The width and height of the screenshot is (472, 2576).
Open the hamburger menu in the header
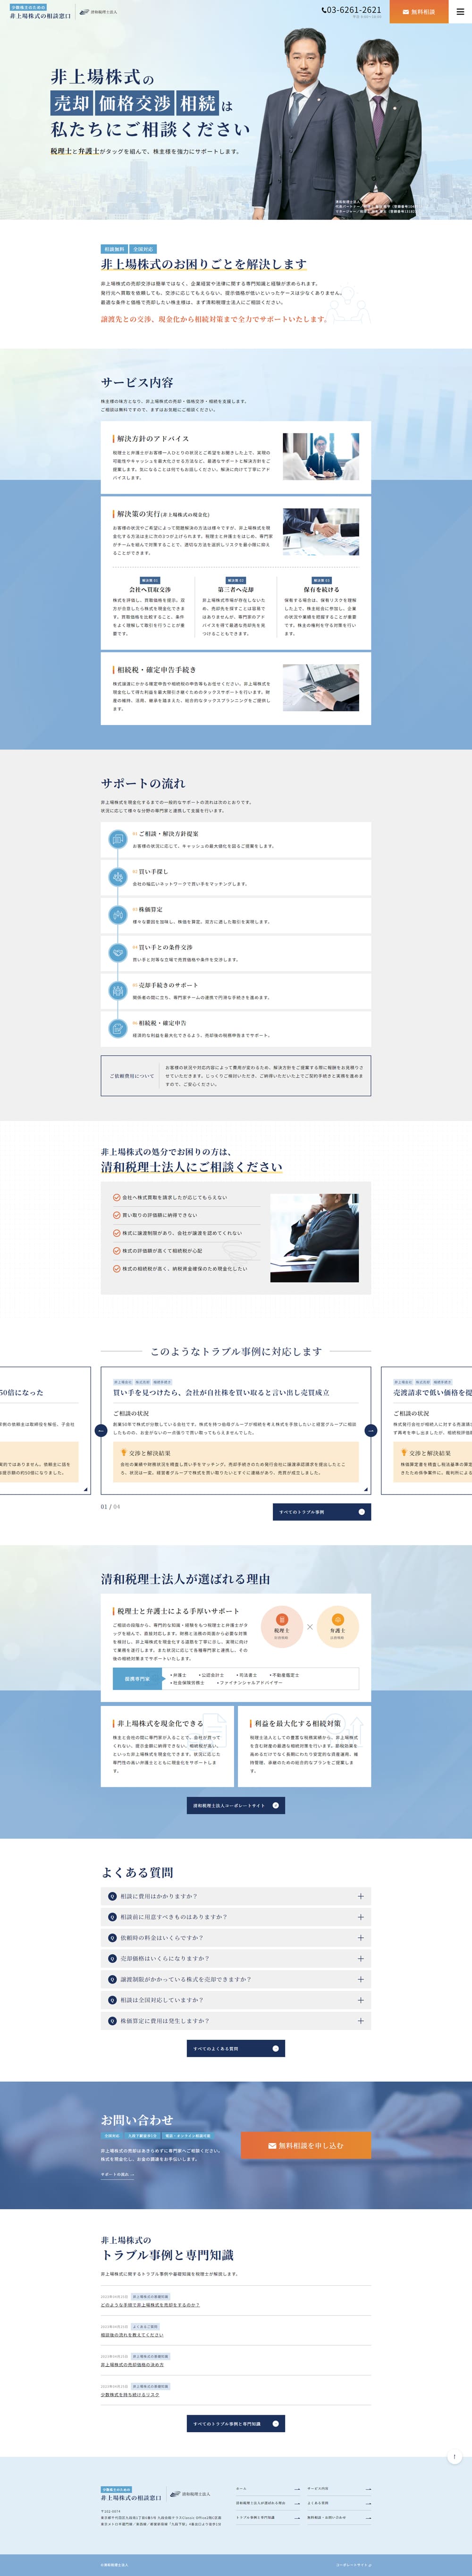pos(460,12)
